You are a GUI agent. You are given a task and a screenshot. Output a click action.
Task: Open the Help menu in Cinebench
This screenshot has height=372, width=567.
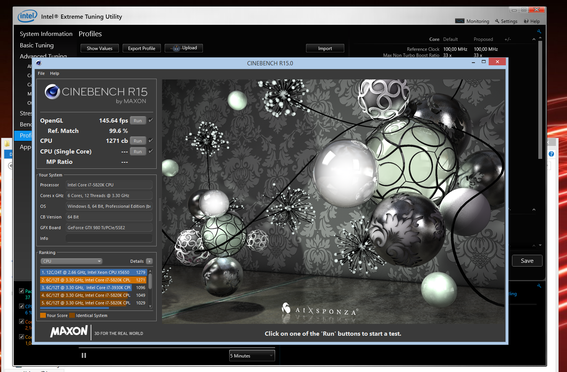(55, 73)
